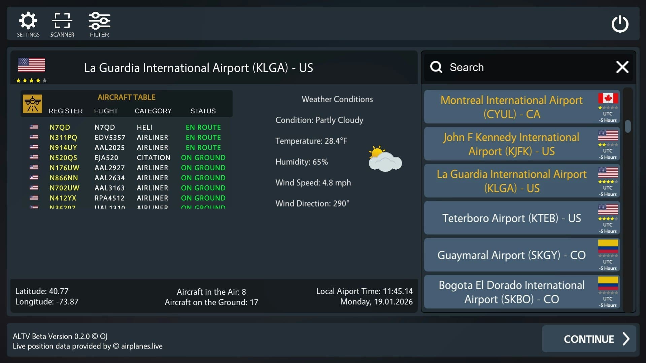Click the US flag next to La Guardia title

32,65
